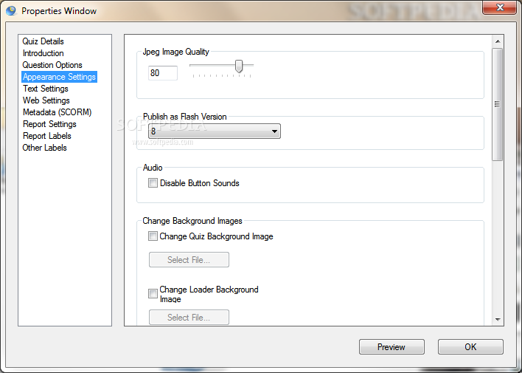This screenshot has width=522, height=373.
Task: Check Change Loader Background Image
Action: coord(153,293)
